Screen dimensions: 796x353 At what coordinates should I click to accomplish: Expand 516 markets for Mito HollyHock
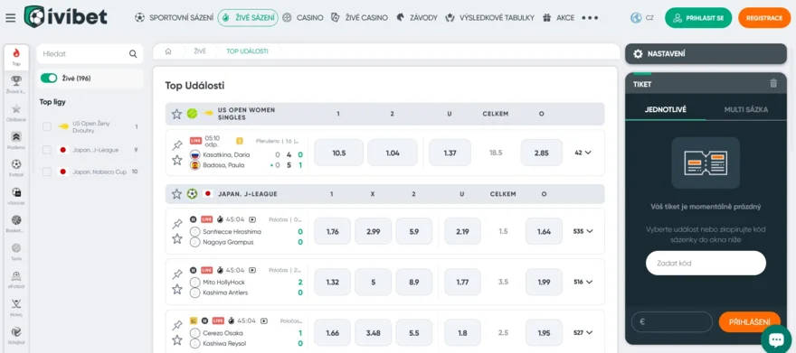coord(583,282)
